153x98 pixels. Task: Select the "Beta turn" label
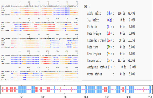[93, 47]
